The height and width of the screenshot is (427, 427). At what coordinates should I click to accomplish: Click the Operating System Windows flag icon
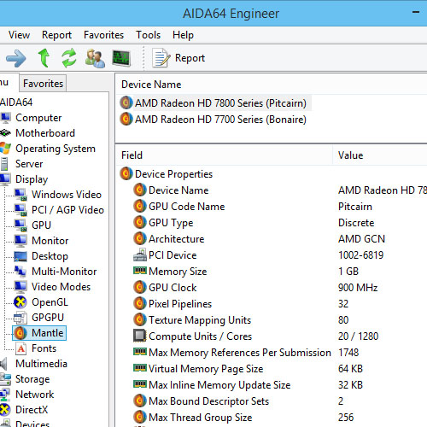5,149
